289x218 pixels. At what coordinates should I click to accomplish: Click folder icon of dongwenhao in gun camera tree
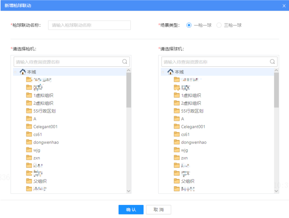pos(29,142)
